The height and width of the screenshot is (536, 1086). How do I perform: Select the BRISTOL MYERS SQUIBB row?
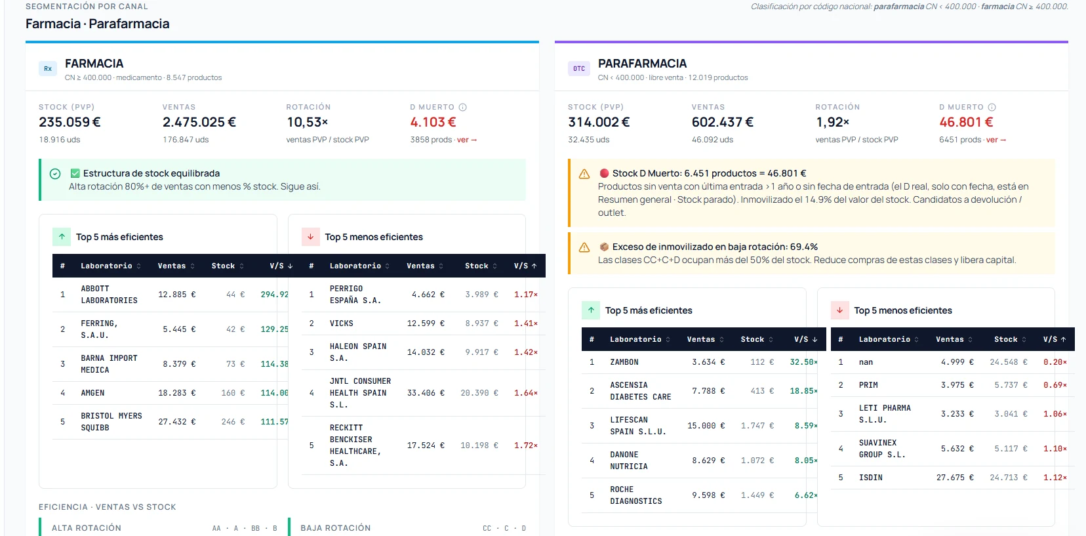click(171, 422)
